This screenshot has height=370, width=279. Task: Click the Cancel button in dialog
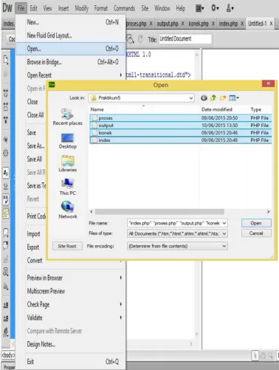click(256, 233)
